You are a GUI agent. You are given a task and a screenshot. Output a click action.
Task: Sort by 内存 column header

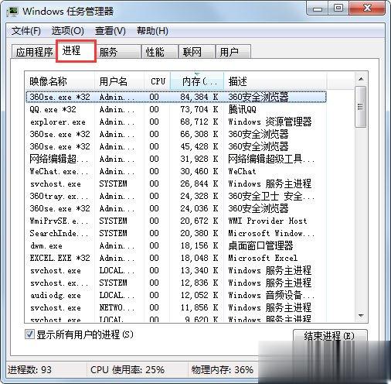[197, 81]
